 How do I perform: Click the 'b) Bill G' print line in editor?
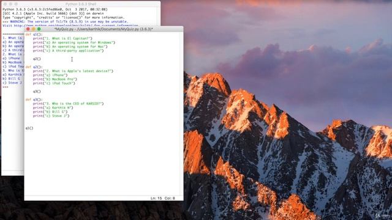tap(50, 112)
